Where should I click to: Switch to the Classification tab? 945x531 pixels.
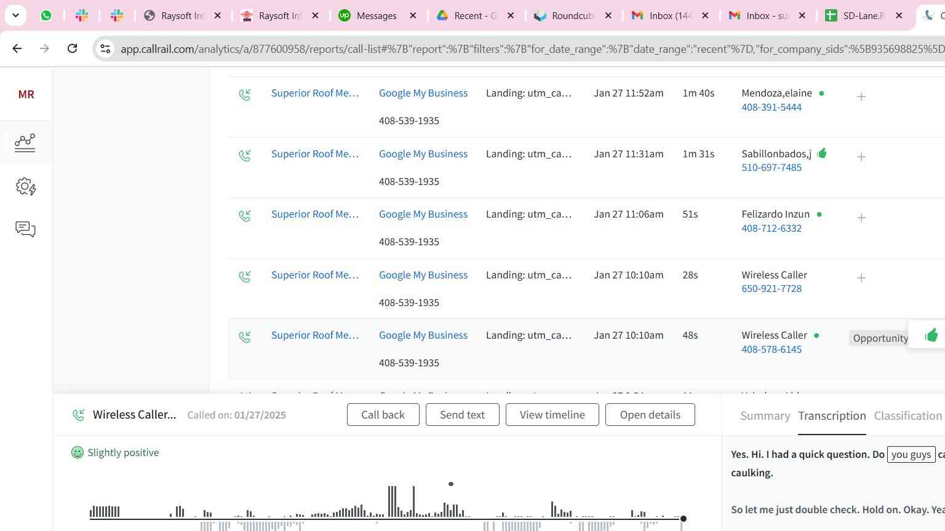click(x=908, y=415)
